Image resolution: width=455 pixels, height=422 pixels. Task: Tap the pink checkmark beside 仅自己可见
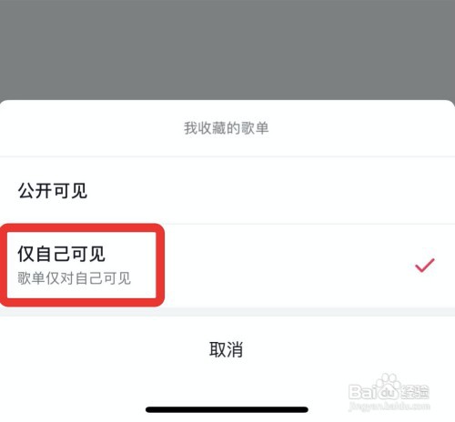425,266
